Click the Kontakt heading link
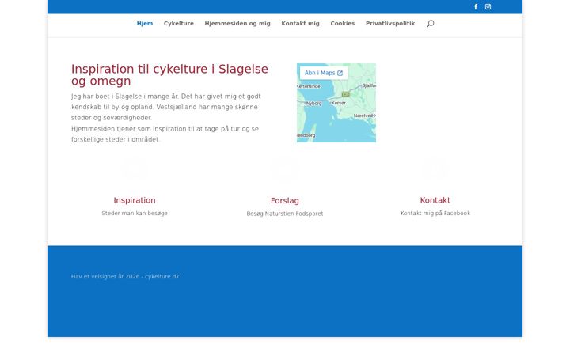Viewport: 570px width, 356px height. [435, 200]
